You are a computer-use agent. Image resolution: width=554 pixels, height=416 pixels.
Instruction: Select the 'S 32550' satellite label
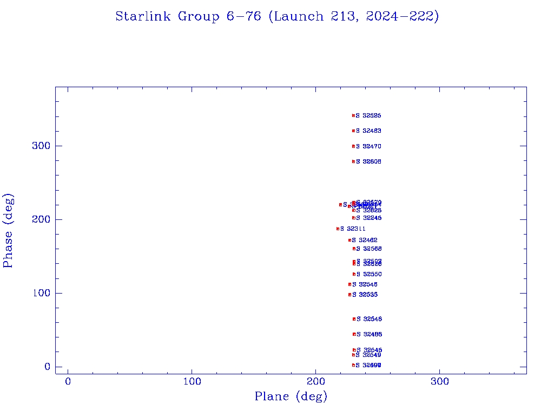coord(369,275)
